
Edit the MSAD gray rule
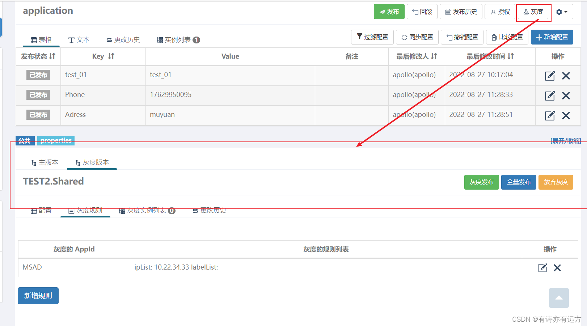click(x=542, y=268)
